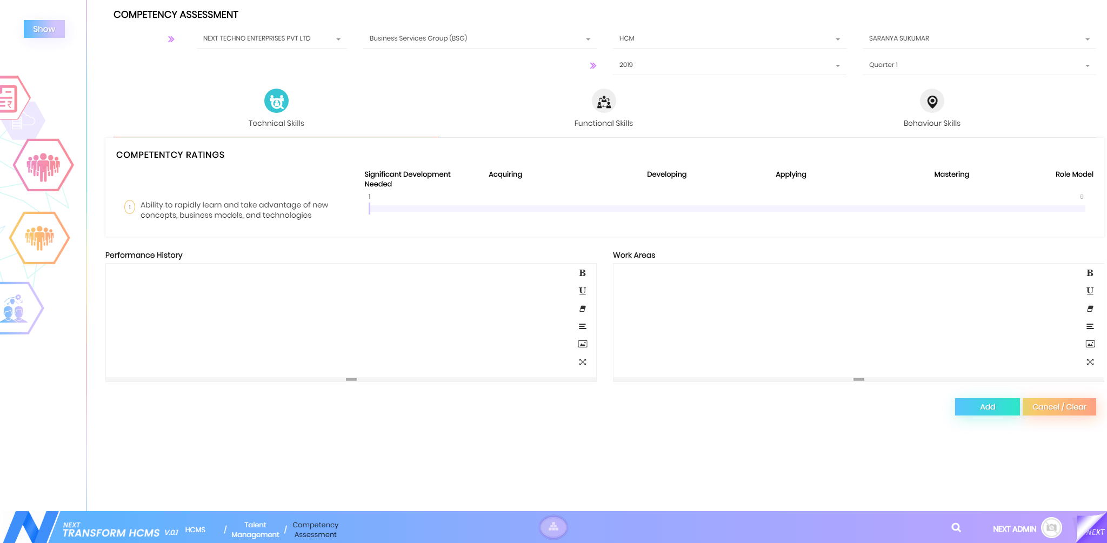Viewport: 1107px width, 543px height.
Task: Expand the 2019 year dropdown
Action: (729, 65)
